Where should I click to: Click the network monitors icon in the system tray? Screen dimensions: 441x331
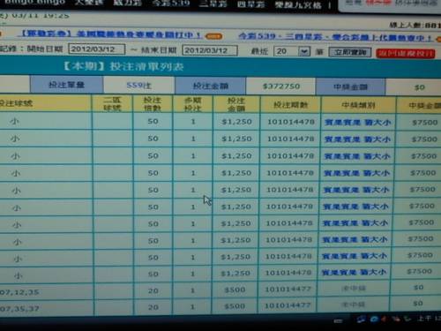362,319
